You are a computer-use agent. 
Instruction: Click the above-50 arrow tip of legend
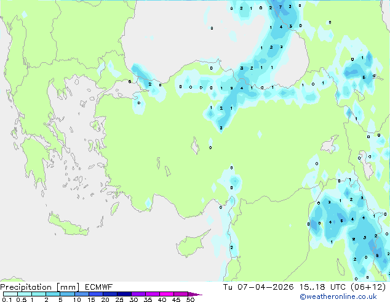(x=195, y=294)
